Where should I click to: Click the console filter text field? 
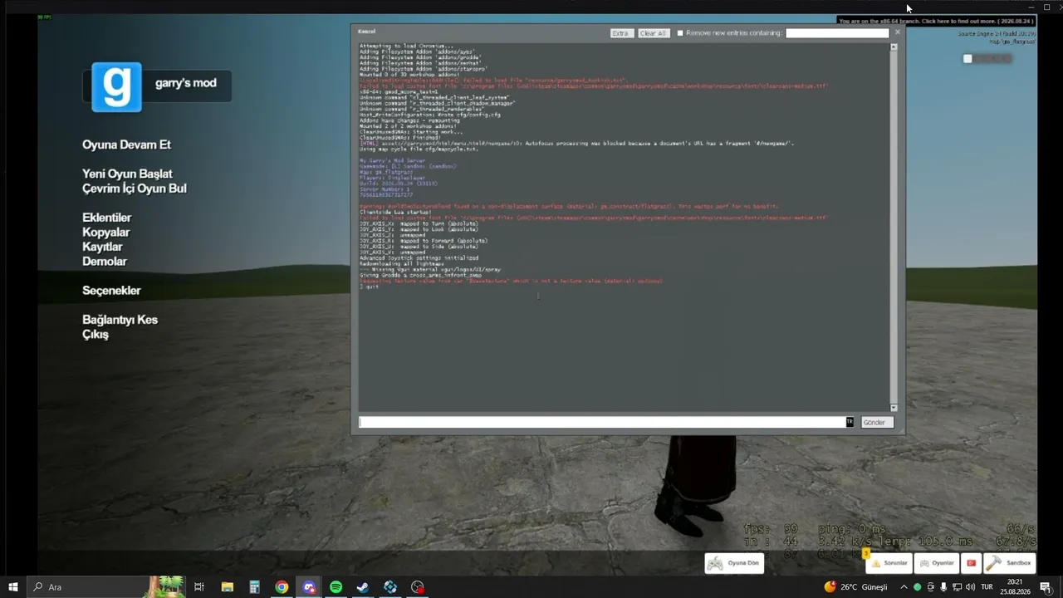point(837,33)
